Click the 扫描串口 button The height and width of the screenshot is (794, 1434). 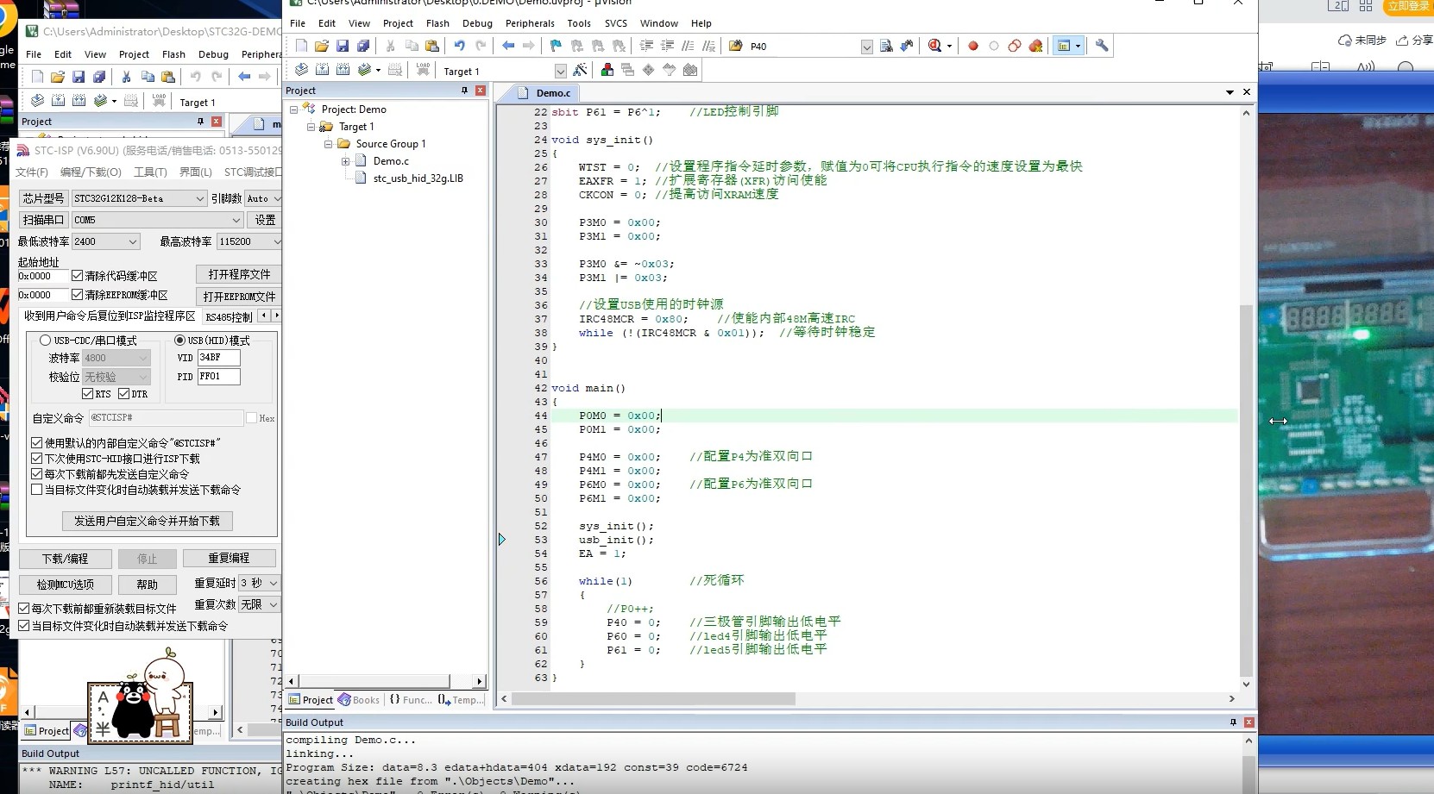click(43, 220)
